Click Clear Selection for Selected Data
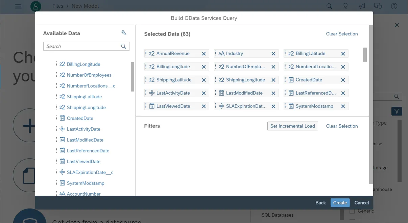 [342, 34]
